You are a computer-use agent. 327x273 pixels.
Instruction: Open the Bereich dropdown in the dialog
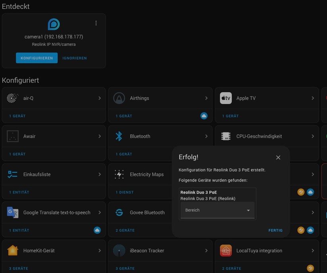(x=217, y=210)
